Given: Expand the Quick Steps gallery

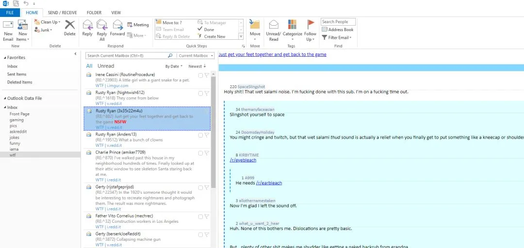Looking at the screenshot, I should (x=241, y=36).
